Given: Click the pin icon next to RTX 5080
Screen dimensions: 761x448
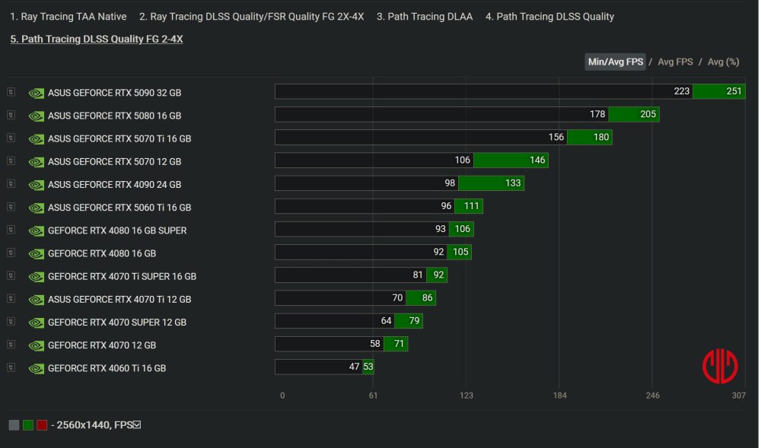Looking at the screenshot, I should pyautogui.click(x=11, y=115).
